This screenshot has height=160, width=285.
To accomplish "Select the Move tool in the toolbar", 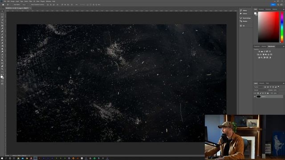I will point(2,11).
